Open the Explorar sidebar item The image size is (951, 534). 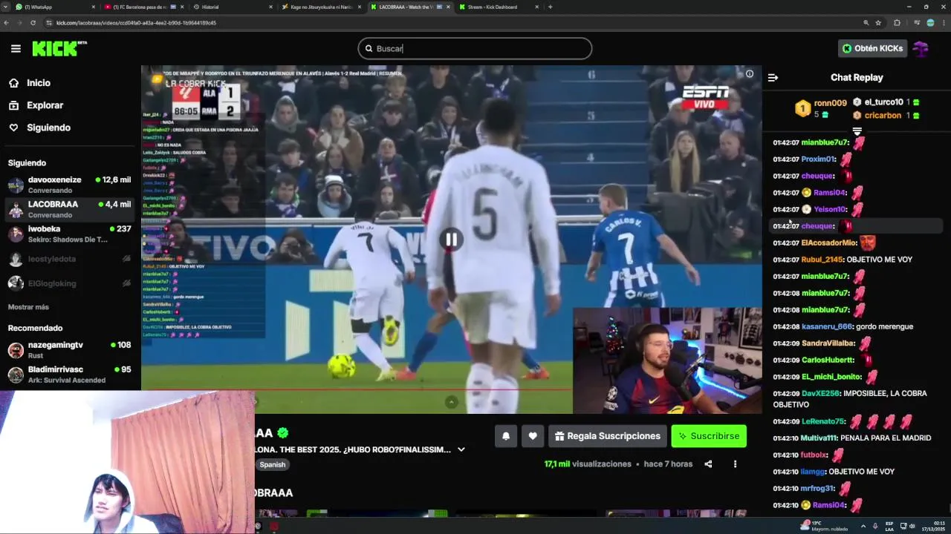pyautogui.click(x=45, y=105)
